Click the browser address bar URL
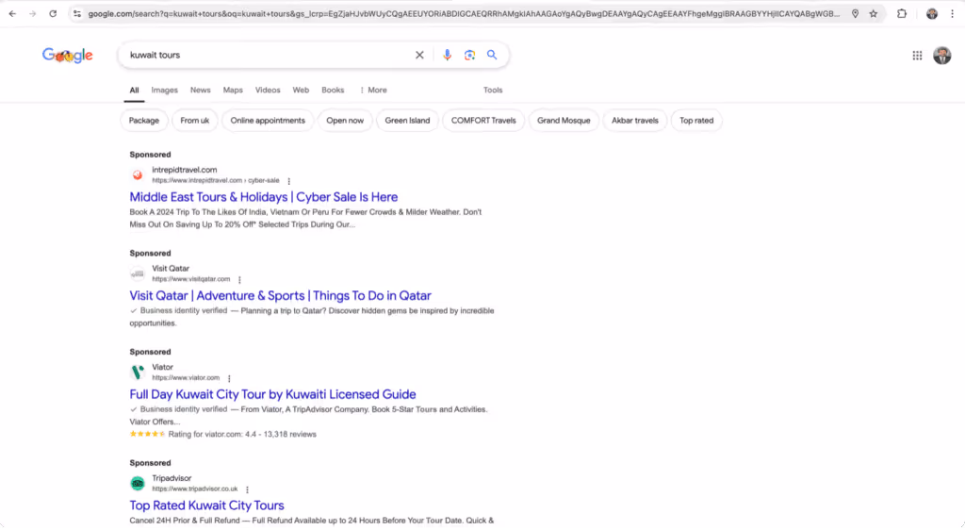This screenshot has width=965, height=530. point(463,13)
